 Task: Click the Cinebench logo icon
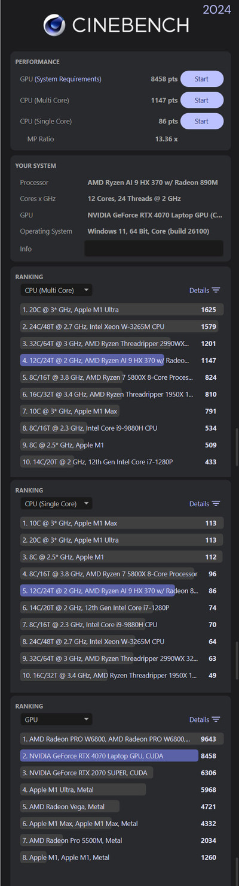[x=54, y=25]
